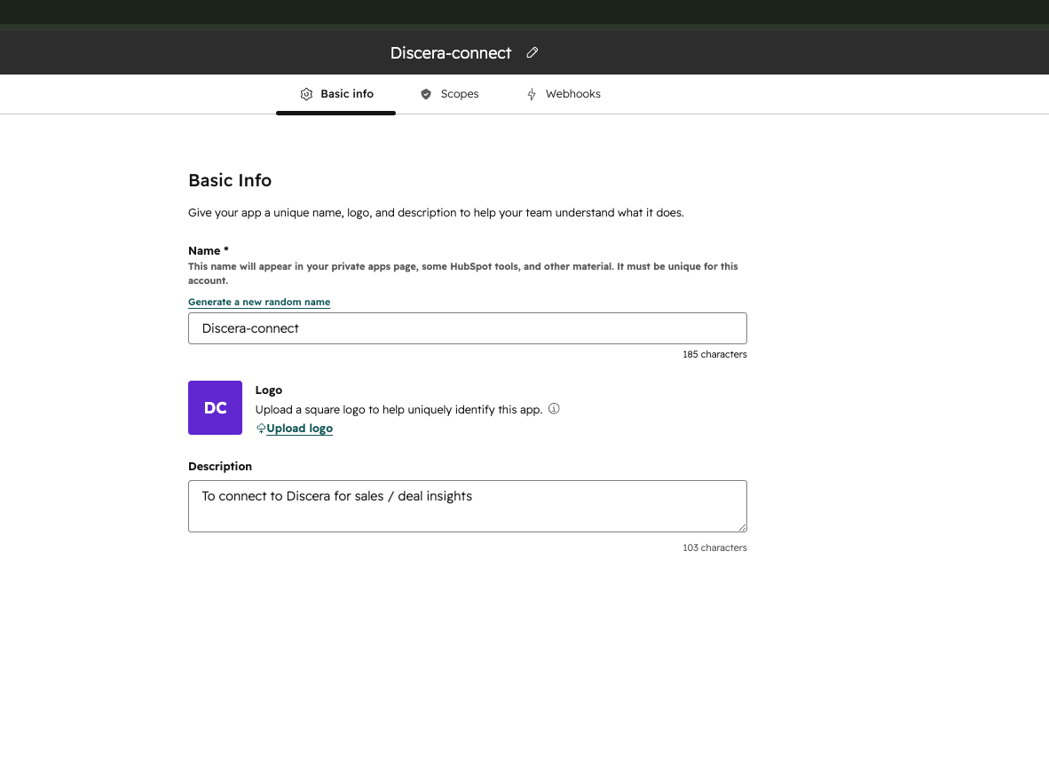
Task: Click the lightning bolt icon beside Webhooks
Action: point(532,94)
